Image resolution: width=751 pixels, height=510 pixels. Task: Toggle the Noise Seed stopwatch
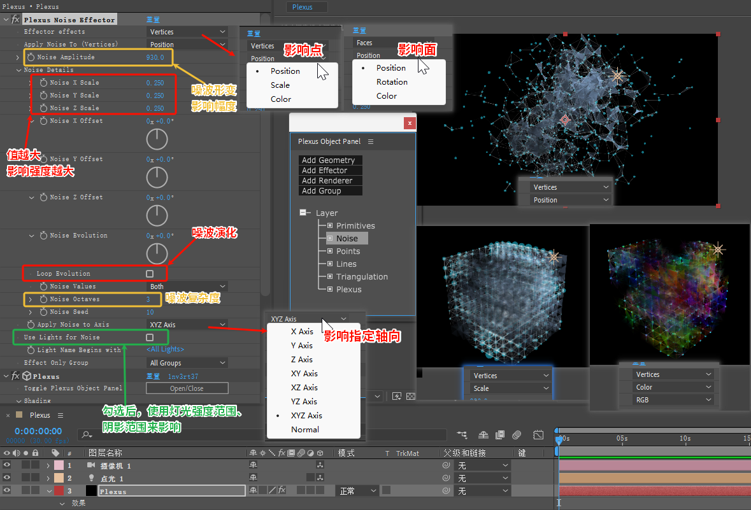[x=43, y=312]
